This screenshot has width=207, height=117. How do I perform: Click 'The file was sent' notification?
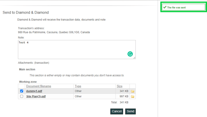coord(184,7)
